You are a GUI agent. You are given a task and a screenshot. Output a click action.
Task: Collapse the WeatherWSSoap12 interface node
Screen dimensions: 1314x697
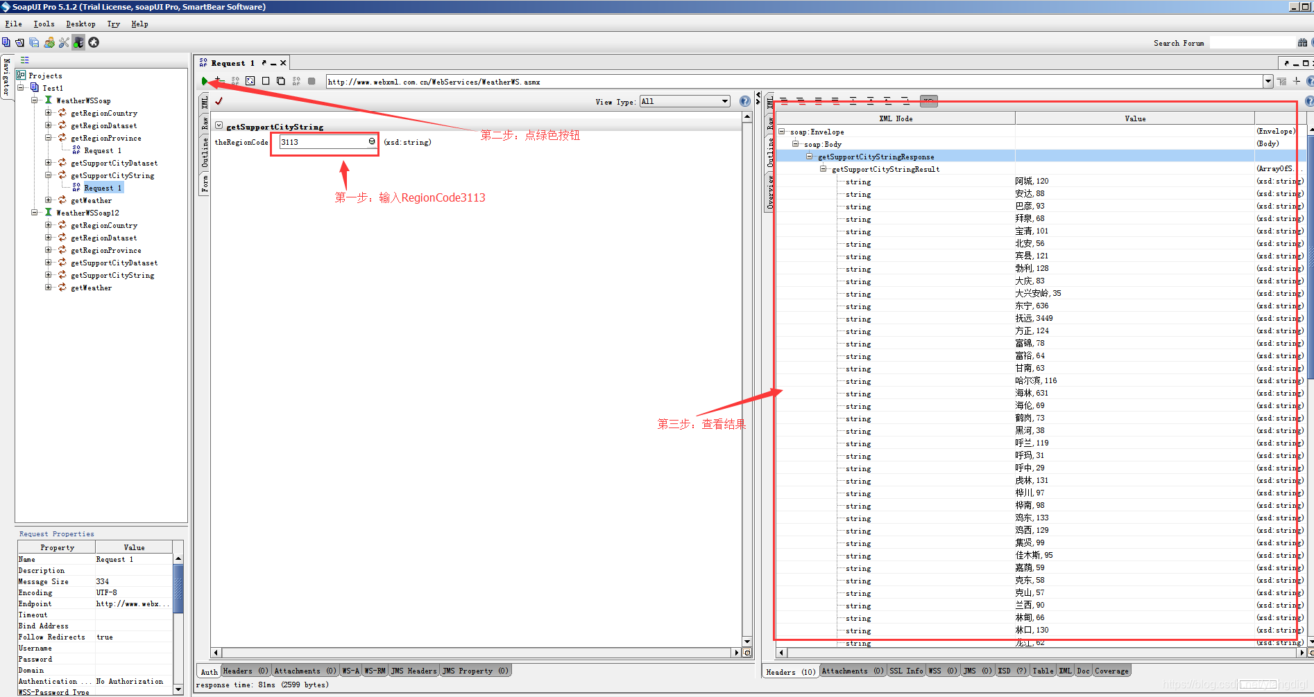tap(35, 212)
